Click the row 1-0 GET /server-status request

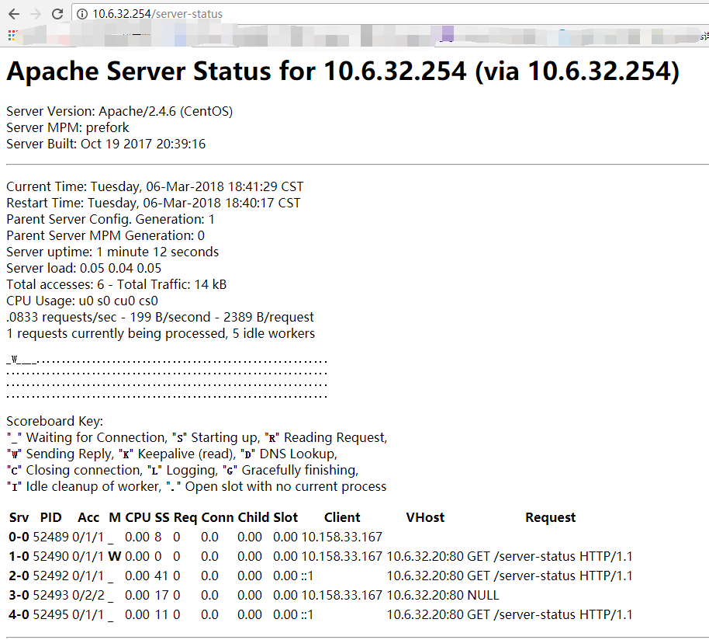click(549, 556)
